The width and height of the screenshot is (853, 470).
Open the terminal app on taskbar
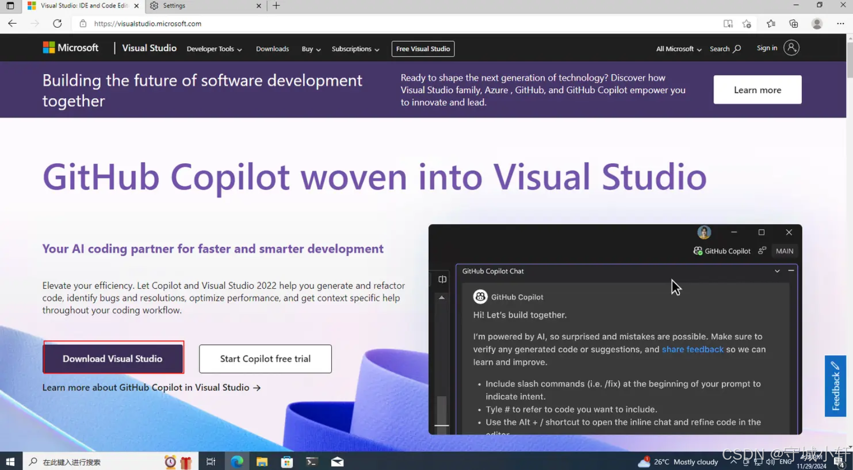coord(311,462)
